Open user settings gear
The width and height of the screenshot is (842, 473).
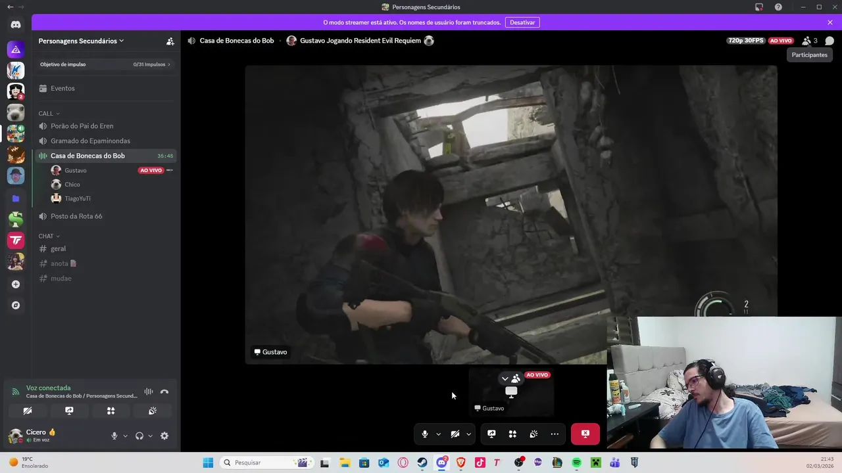(164, 436)
